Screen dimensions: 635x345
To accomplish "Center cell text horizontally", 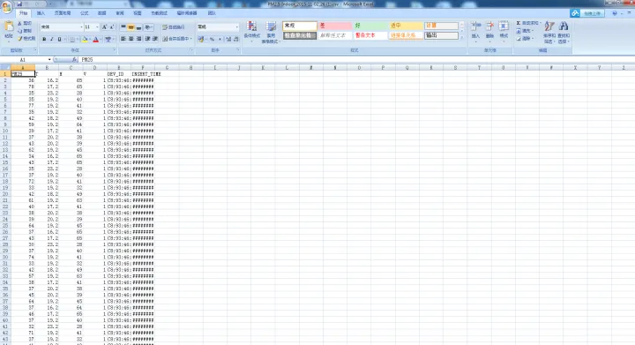I will tap(131, 39).
